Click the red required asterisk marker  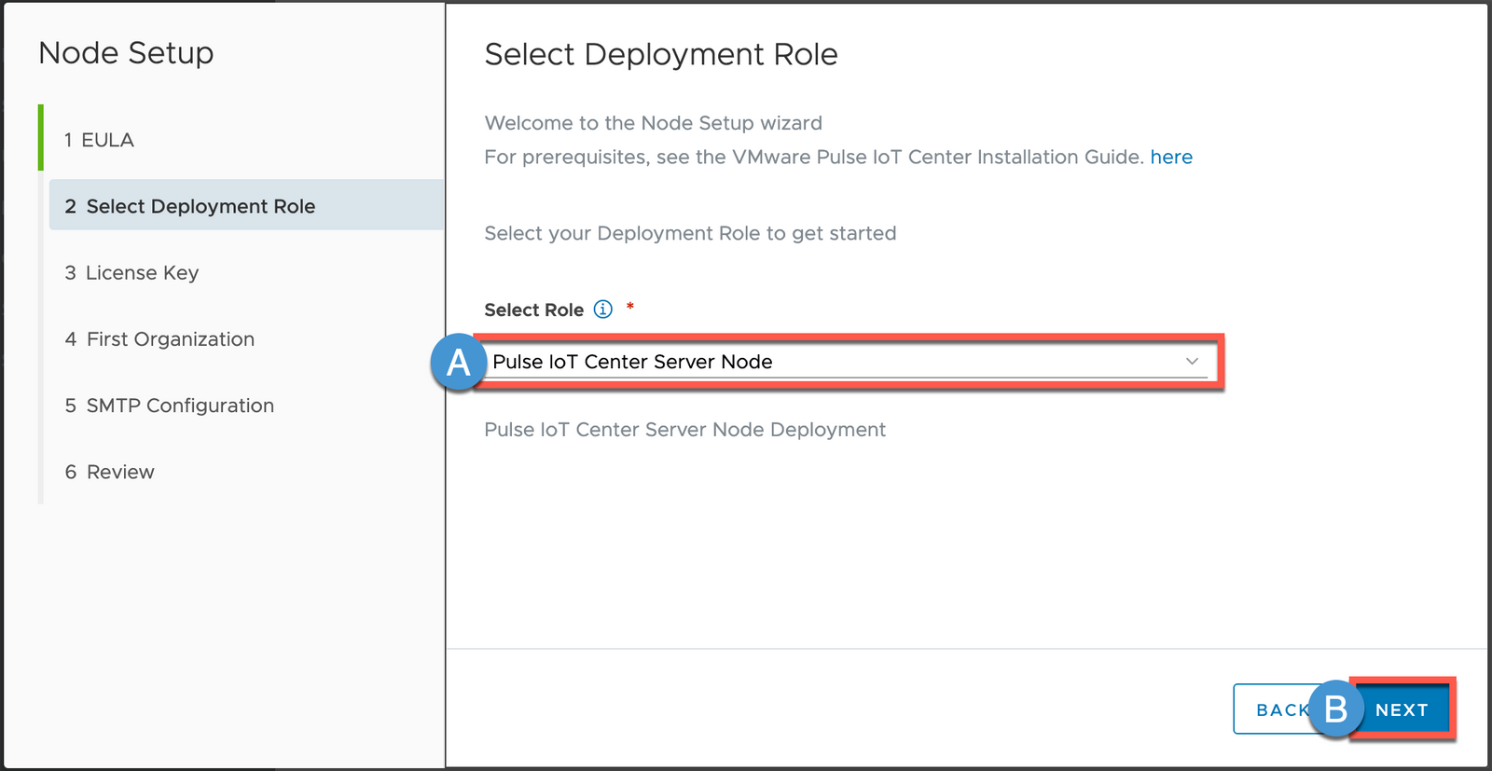click(630, 307)
